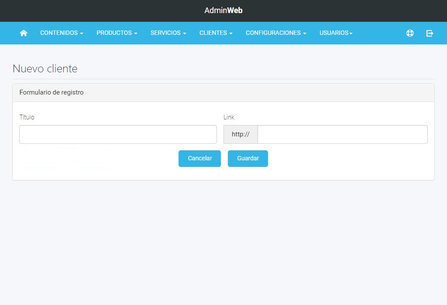The height and width of the screenshot is (305, 447).
Task: Open the CLIENTES dropdown menu
Action: (216, 33)
